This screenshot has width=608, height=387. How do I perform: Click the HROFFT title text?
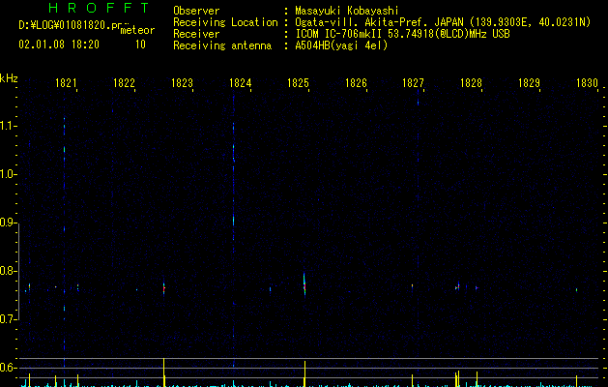[x=99, y=8]
